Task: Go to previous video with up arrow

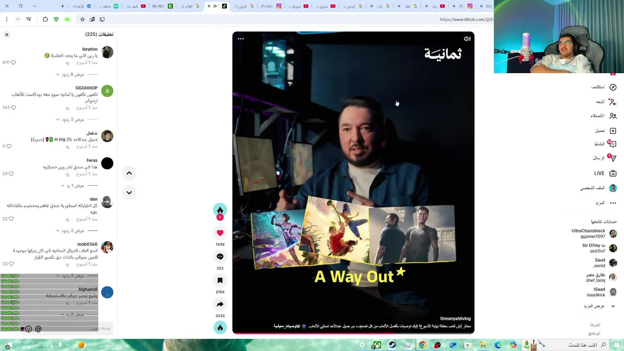Action: (x=129, y=173)
